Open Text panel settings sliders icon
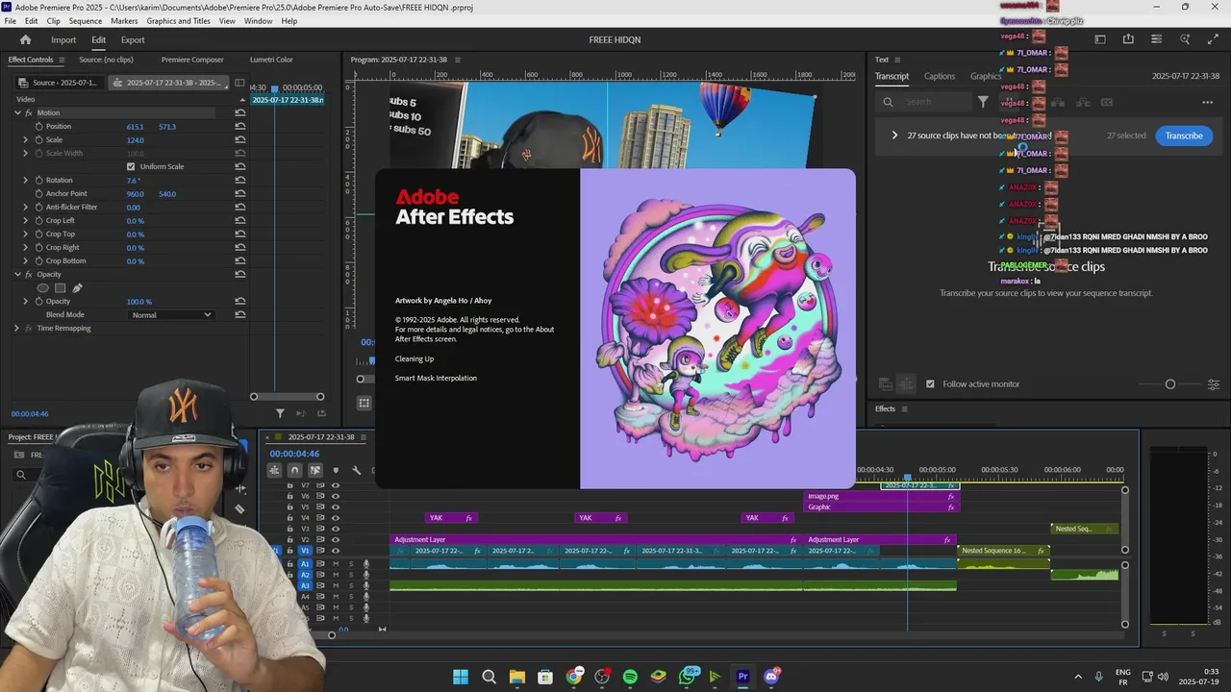The image size is (1231, 692). coord(1213,384)
